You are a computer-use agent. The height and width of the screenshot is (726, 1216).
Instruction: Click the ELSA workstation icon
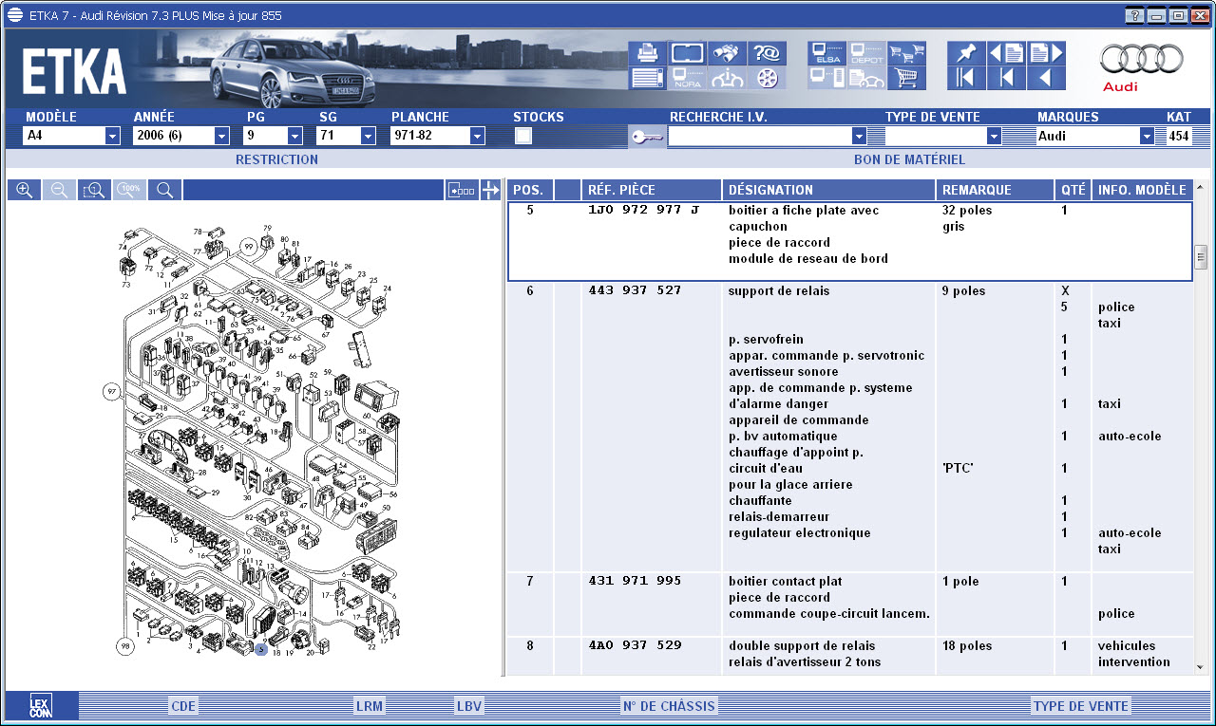click(x=826, y=53)
